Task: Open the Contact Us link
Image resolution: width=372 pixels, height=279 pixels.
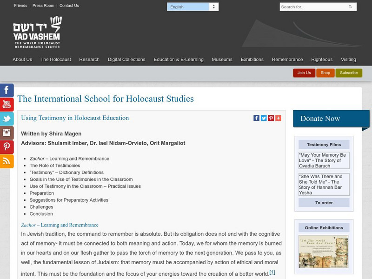Action: [x=69, y=6]
